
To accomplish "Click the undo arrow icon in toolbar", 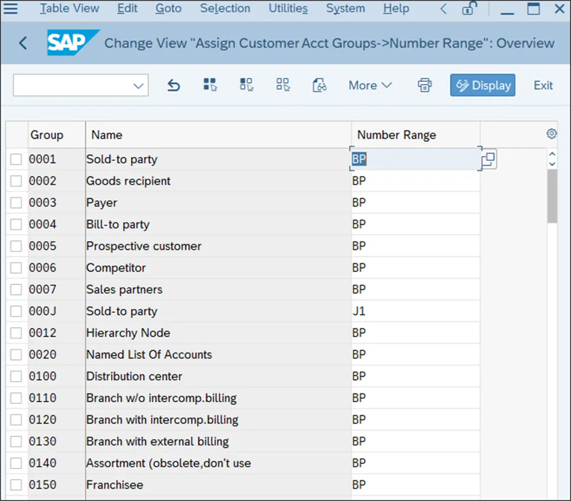I will 173,86.
